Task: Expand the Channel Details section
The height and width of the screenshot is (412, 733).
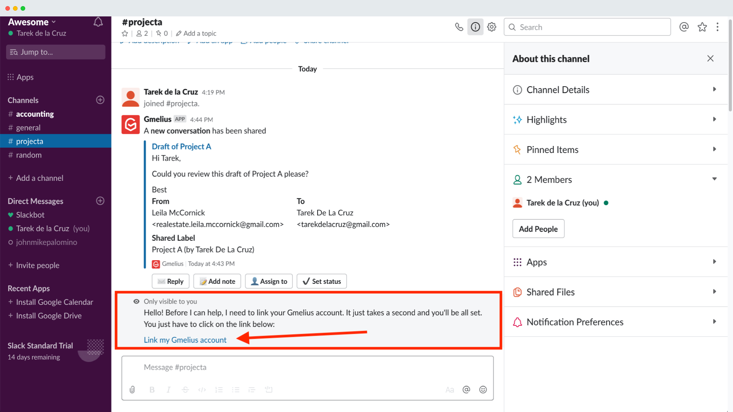Action: (x=615, y=90)
